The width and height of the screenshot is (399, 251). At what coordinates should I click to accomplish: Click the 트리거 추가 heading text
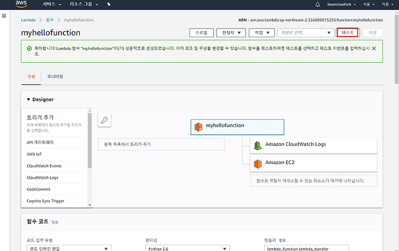point(40,117)
